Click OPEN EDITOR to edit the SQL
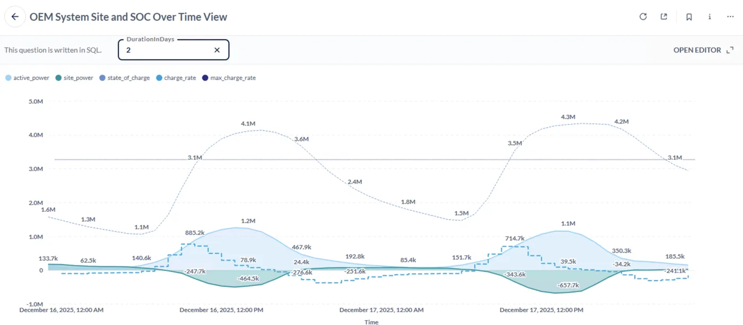This screenshot has width=743, height=325. pos(697,50)
